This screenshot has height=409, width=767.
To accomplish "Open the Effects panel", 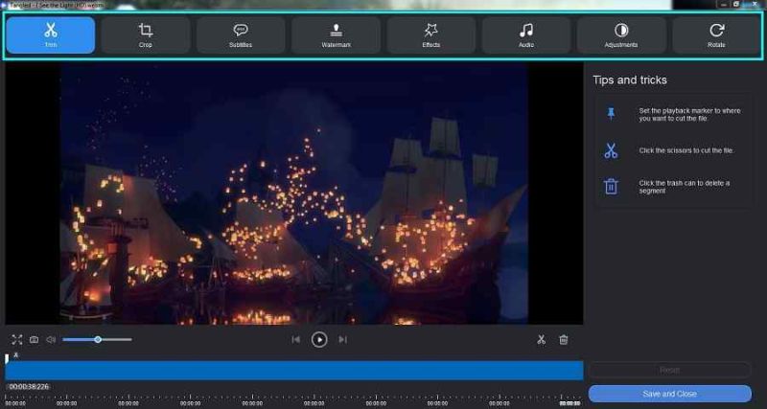I will tap(431, 34).
